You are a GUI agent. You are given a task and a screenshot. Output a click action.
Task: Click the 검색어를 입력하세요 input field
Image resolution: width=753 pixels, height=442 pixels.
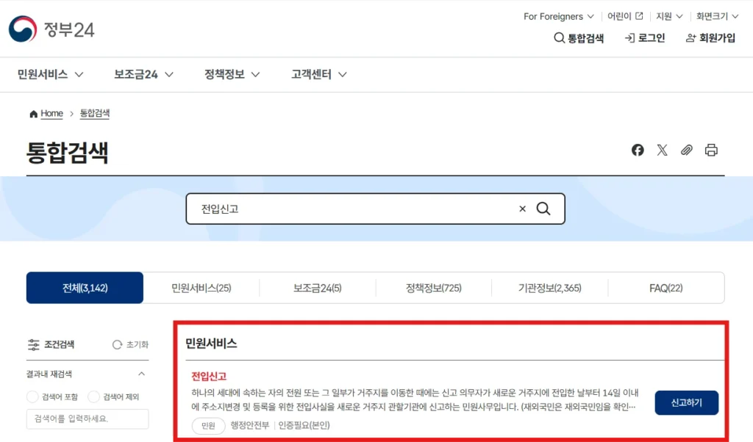click(x=88, y=419)
